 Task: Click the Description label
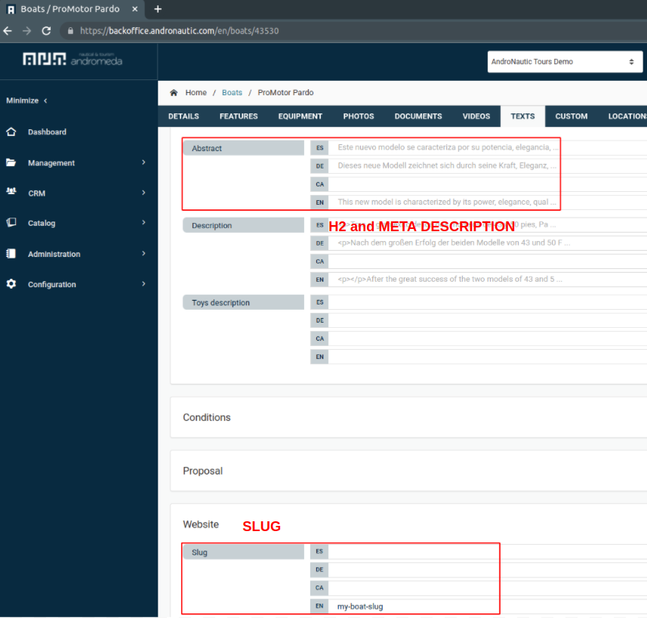pos(243,225)
